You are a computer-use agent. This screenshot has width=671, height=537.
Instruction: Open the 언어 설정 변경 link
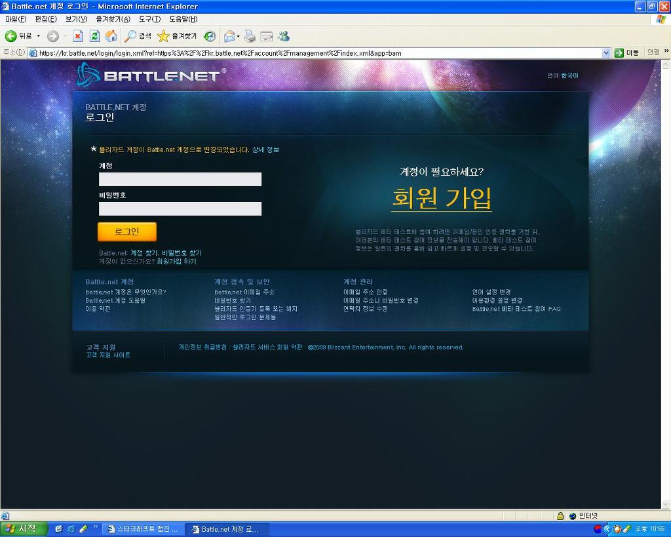491,292
